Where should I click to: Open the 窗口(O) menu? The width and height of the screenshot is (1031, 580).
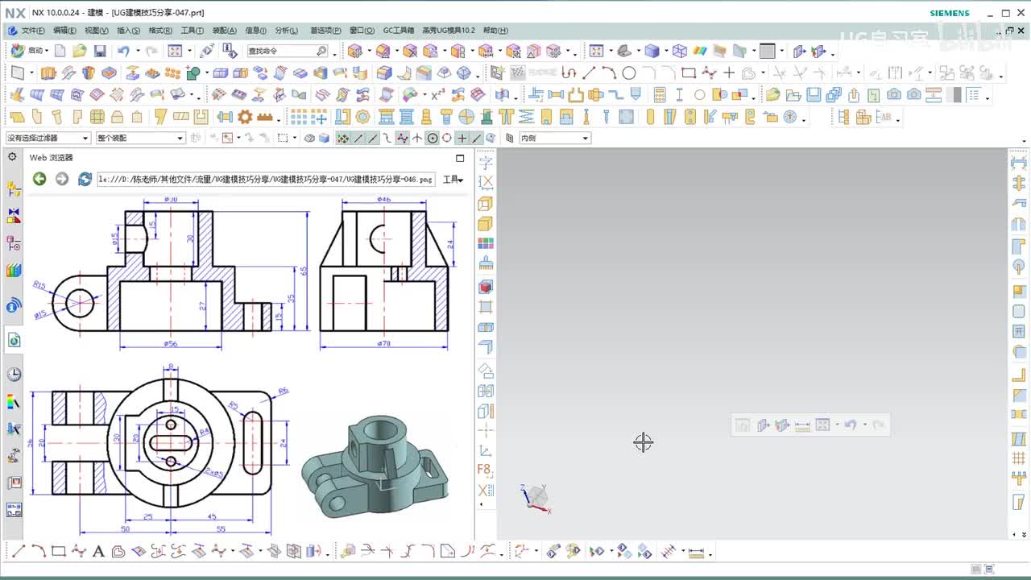tap(362, 31)
